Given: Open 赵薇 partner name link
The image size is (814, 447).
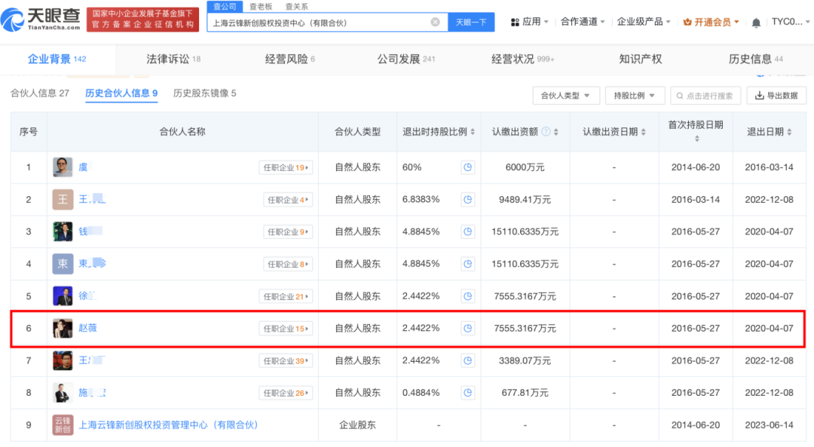Looking at the screenshot, I should coord(87,328).
